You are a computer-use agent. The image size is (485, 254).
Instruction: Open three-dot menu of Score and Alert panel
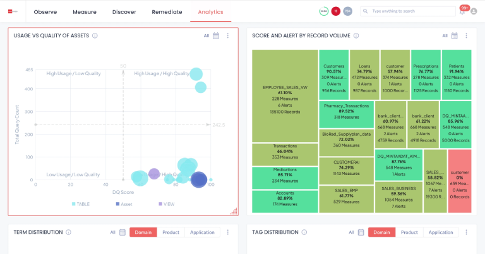tap(467, 36)
